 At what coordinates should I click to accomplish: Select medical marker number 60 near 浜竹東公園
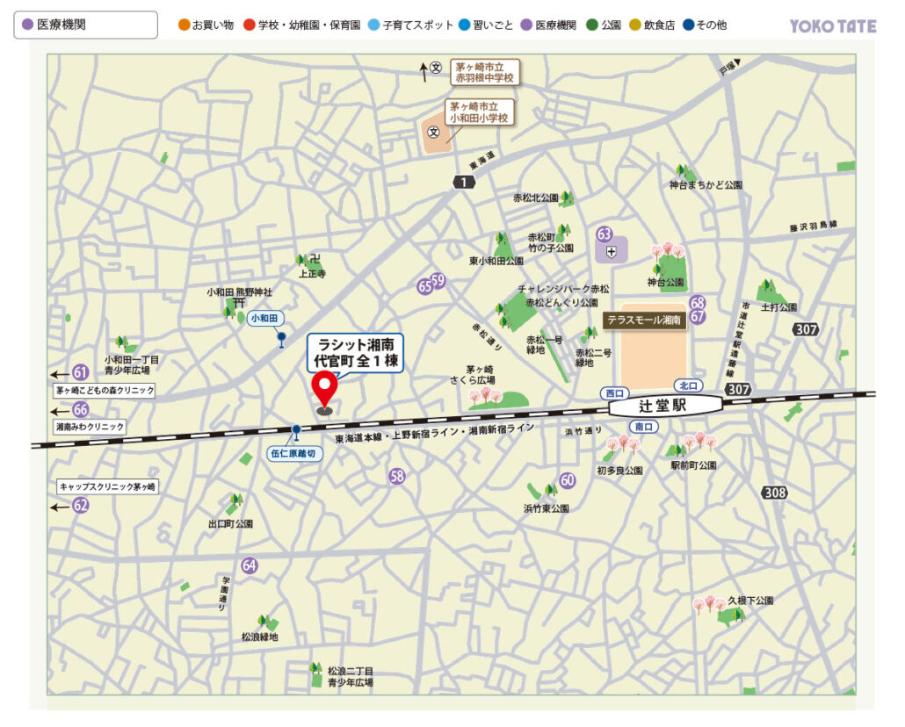pyautogui.click(x=568, y=480)
